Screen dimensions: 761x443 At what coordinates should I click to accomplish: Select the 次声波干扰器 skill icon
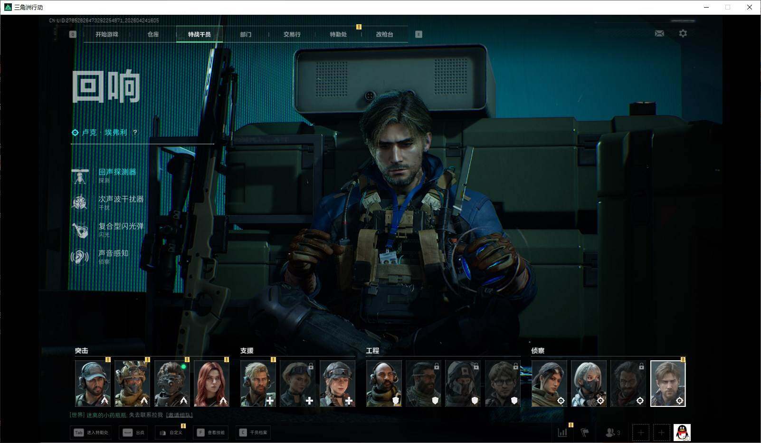pyautogui.click(x=80, y=203)
